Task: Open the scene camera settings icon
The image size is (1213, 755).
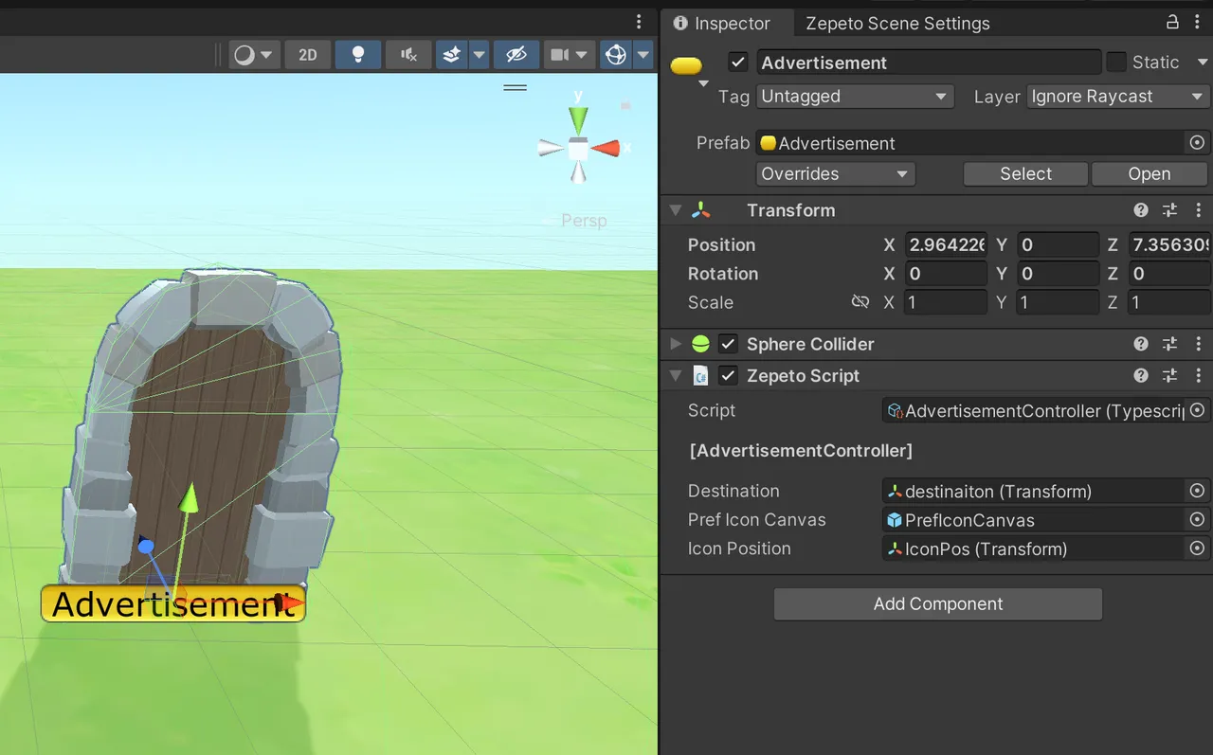Action: pos(559,54)
